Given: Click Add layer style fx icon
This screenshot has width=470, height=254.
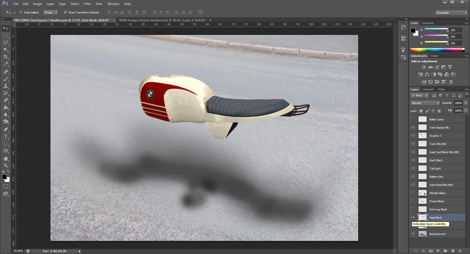Looking at the screenshot, I should tap(424, 251).
